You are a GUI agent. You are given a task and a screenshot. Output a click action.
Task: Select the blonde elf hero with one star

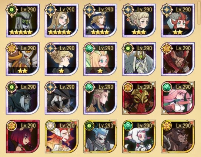pyautogui.click(x=100, y=59)
